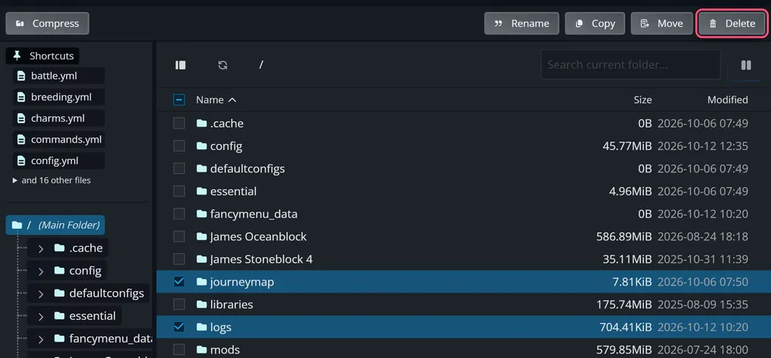Open James Oceanblock folder name
Screen dimensions: 771x358
(x=258, y=236)
